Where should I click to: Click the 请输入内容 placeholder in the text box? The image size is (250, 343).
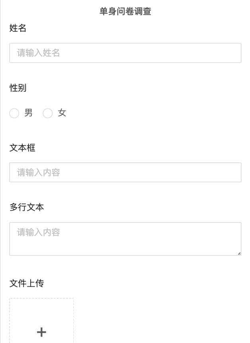click(x=38, y=172)
